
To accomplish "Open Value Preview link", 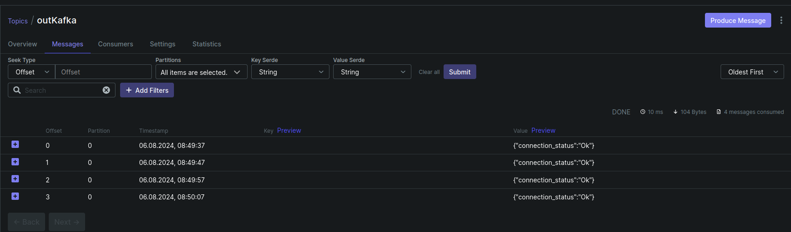I will click(543, 130).
